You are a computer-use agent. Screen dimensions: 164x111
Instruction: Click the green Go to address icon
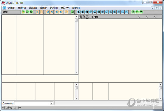(72, 12)
